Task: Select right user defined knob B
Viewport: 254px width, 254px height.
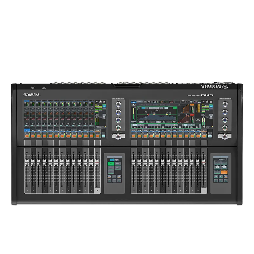Action: click(x=225, y=112)
